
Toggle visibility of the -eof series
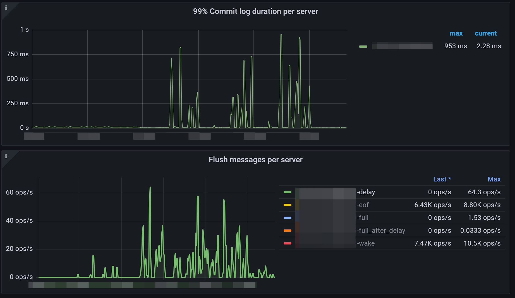click(x=363, y=205)
